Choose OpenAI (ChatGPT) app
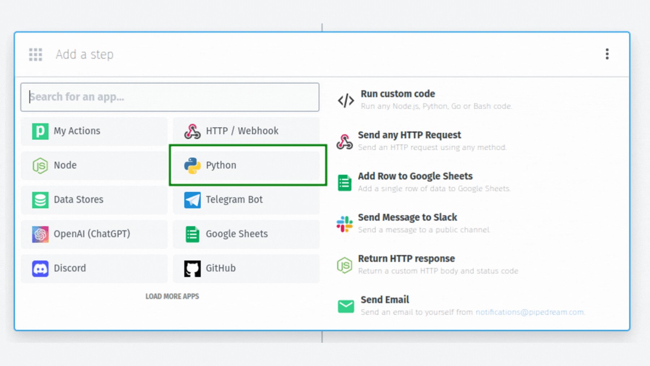This screenshot has height=366, width=650. (x=94, y=234)
